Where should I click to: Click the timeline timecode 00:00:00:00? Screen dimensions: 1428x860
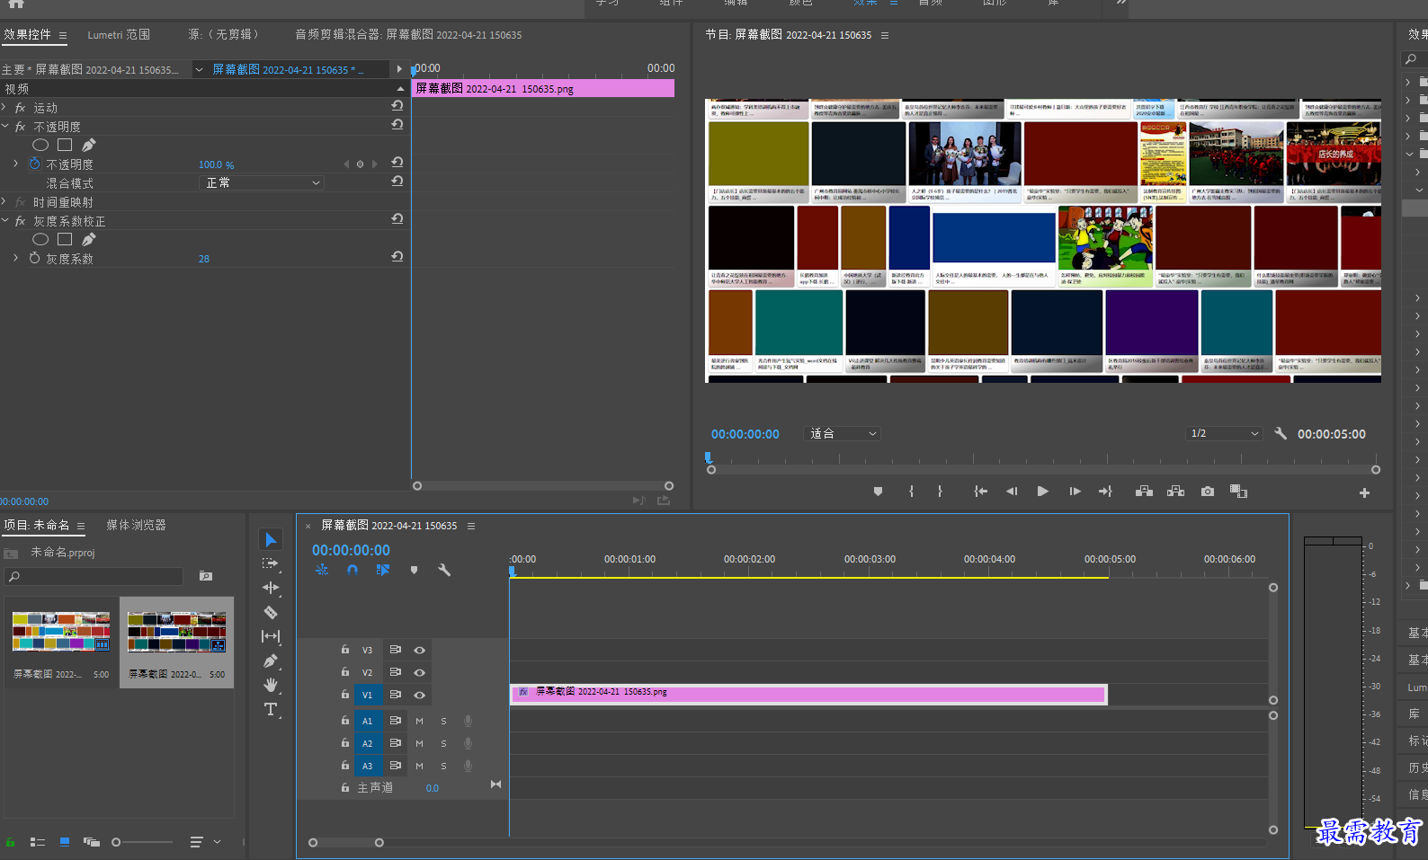[351, 550]
